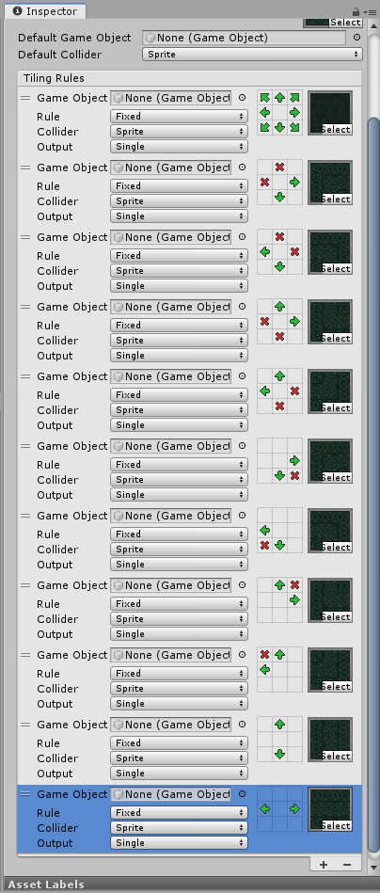Grab the reorder handle of the first tiling rule
Image resolution: width=380 pixels, height=893 pixels.
click(x=25, y=98)
